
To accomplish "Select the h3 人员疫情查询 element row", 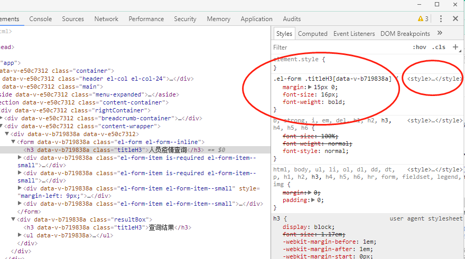I will (135, 150).
